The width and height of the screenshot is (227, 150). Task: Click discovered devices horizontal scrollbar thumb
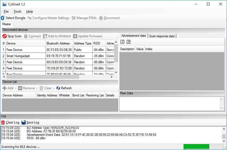tap(43, 77)
